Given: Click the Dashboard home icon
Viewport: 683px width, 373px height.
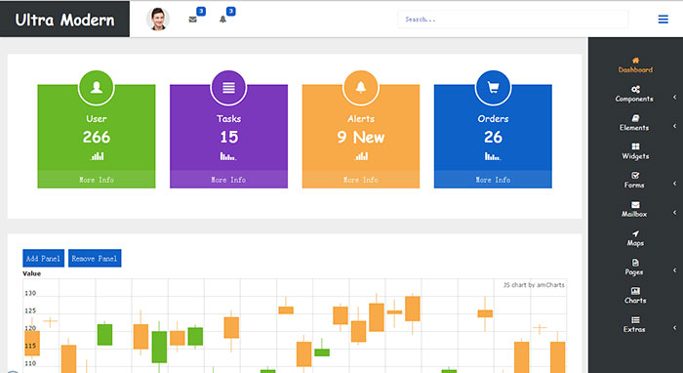Looking at the screenshot, I should [635, 61].
